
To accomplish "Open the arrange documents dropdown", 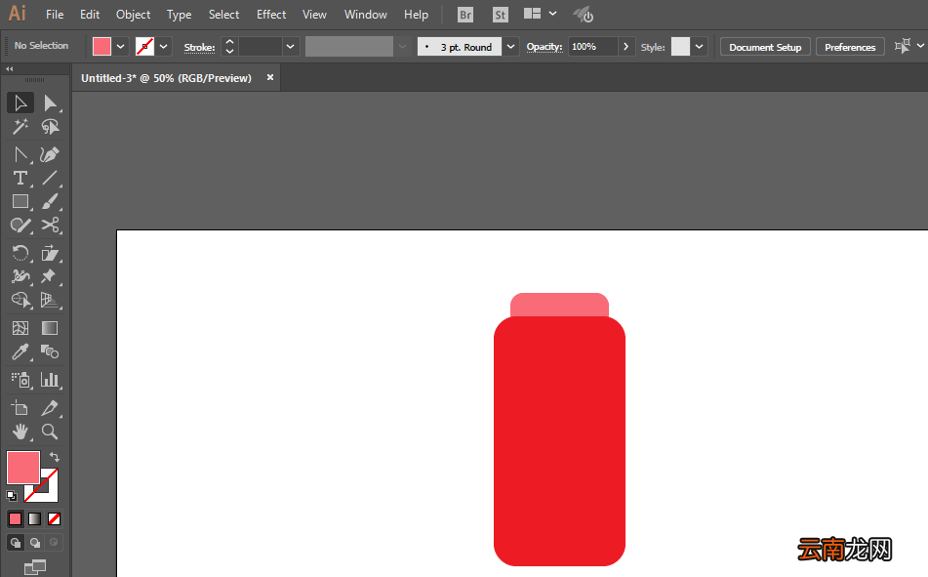I will (x=552, y=14).
